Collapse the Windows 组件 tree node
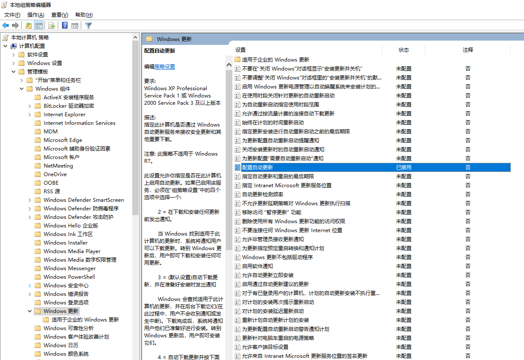The image size is (524, 360). (21, 89)
